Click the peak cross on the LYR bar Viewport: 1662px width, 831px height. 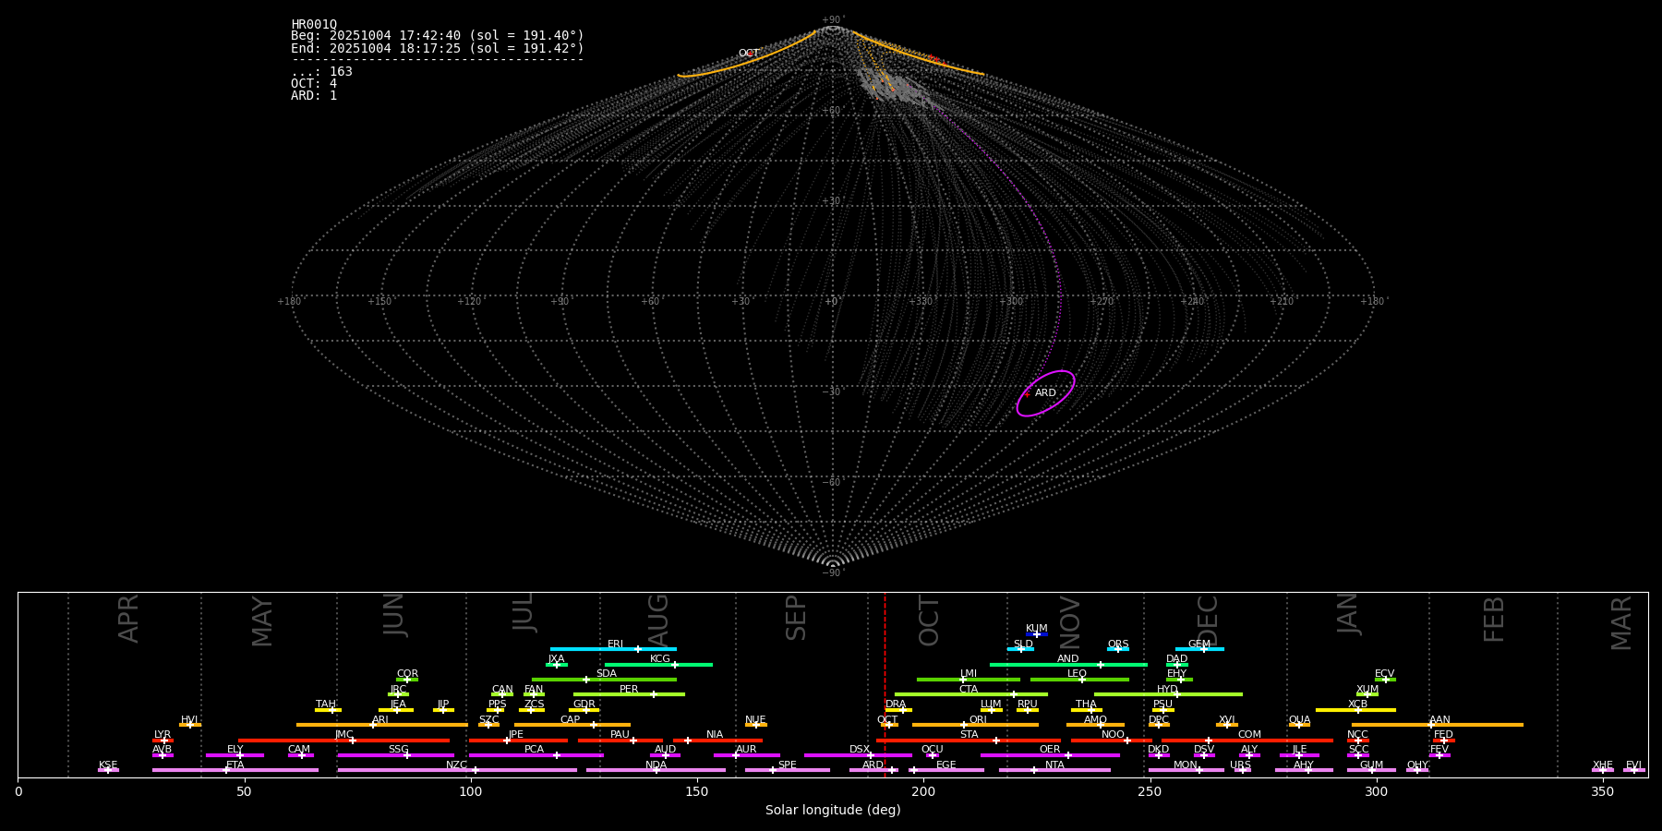point(164,741)
